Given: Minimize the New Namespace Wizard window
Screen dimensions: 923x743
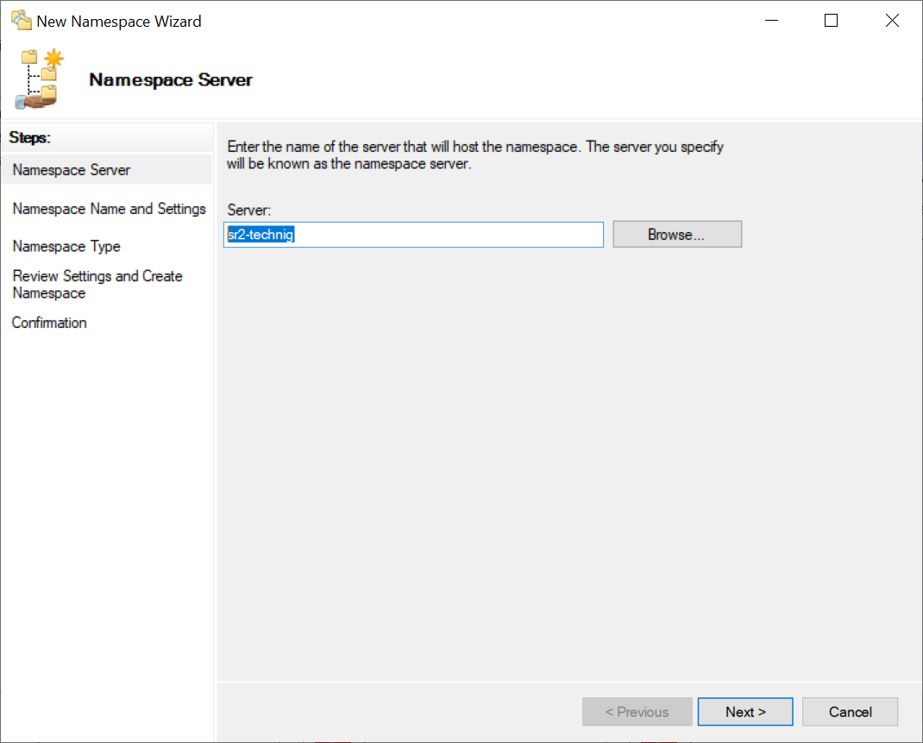Looking at the screenshot, I should click(x=770, y=21).
